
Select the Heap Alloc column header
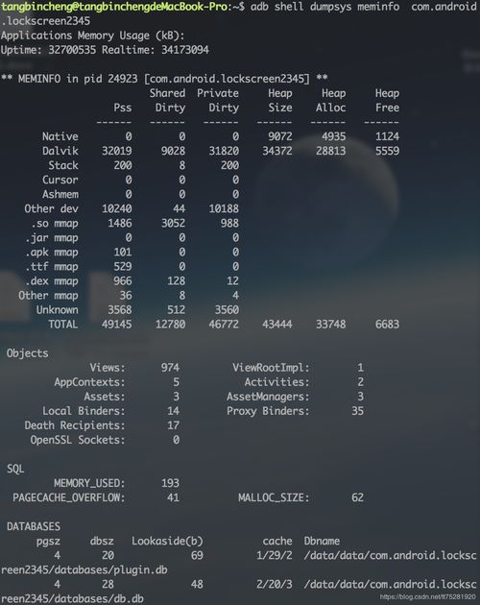pyautogui.click(x=330, y=100)
